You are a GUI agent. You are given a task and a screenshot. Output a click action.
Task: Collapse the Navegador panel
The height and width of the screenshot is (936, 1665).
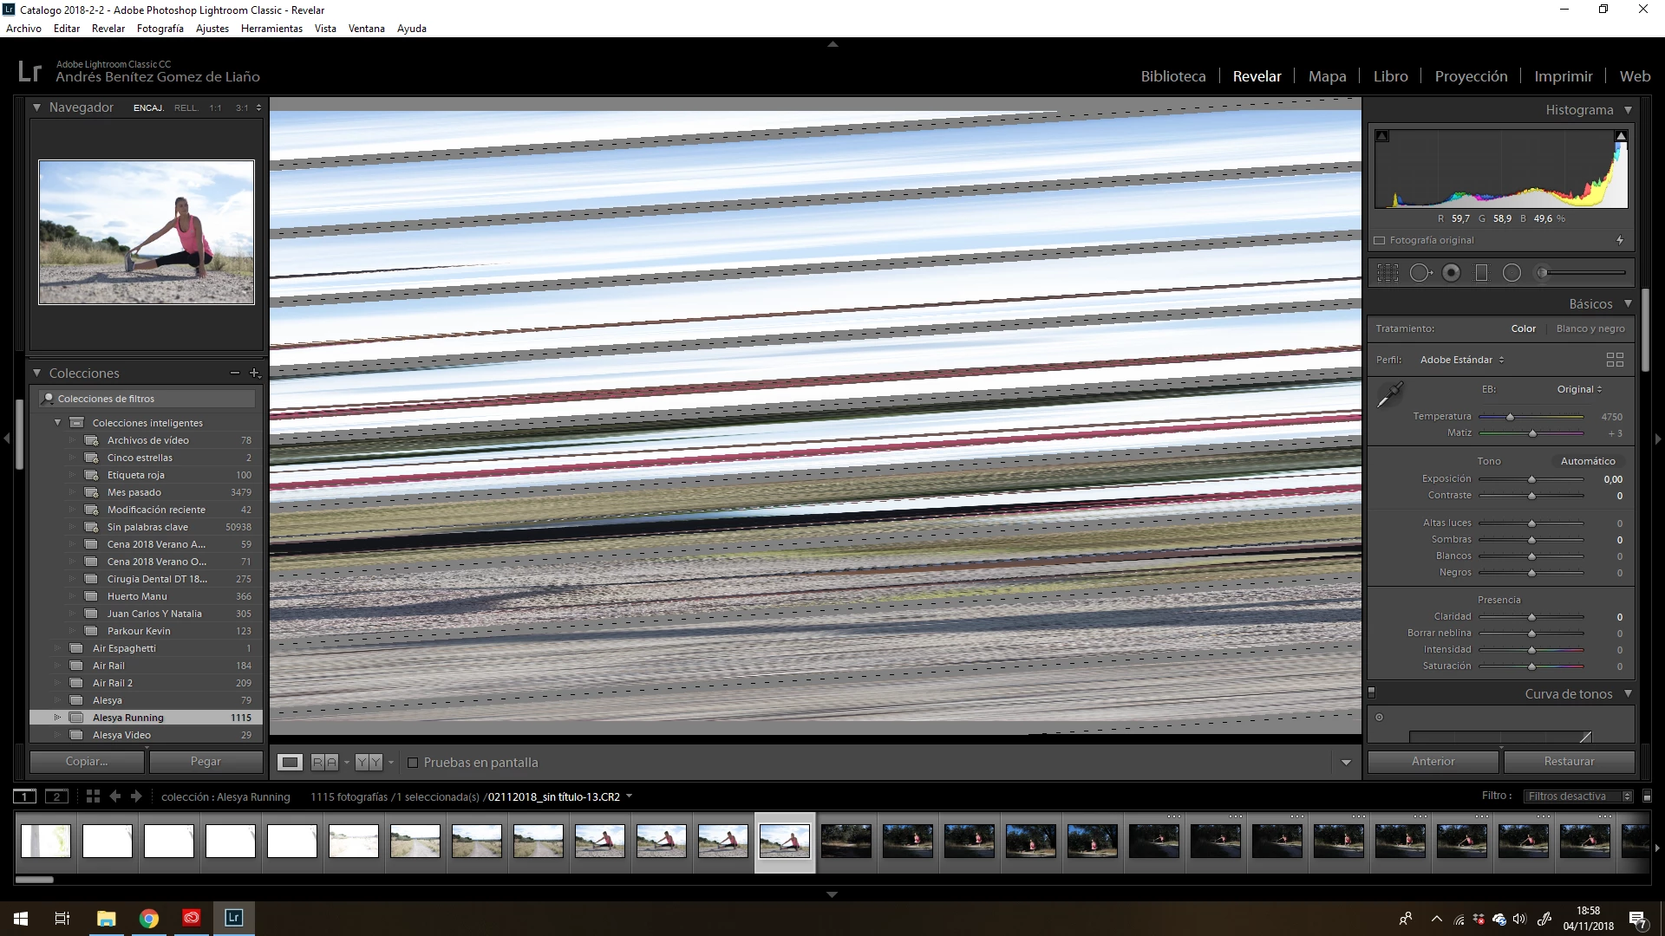37,107
